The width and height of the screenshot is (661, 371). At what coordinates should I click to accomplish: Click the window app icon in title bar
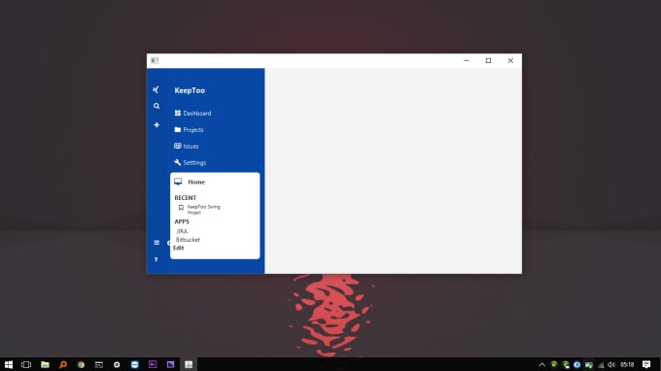pos(155,60)
